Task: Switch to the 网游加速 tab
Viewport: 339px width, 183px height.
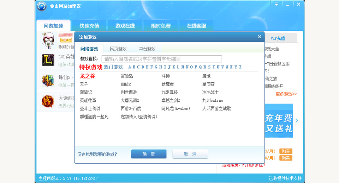Action: click(53, 26)
